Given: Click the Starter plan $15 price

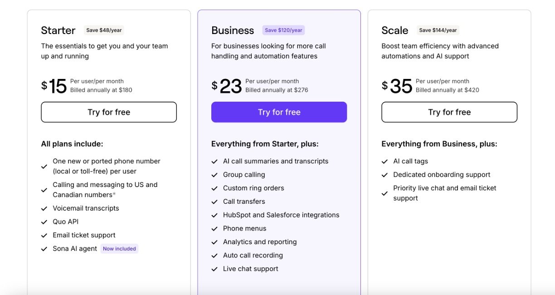Looking at the screenshot, I should 54,86.
